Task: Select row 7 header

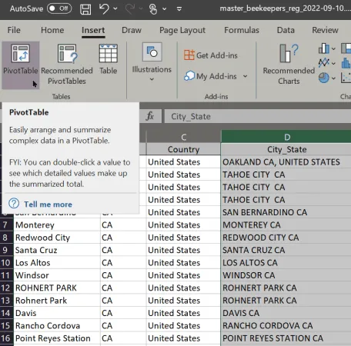Action: [6, 225]
